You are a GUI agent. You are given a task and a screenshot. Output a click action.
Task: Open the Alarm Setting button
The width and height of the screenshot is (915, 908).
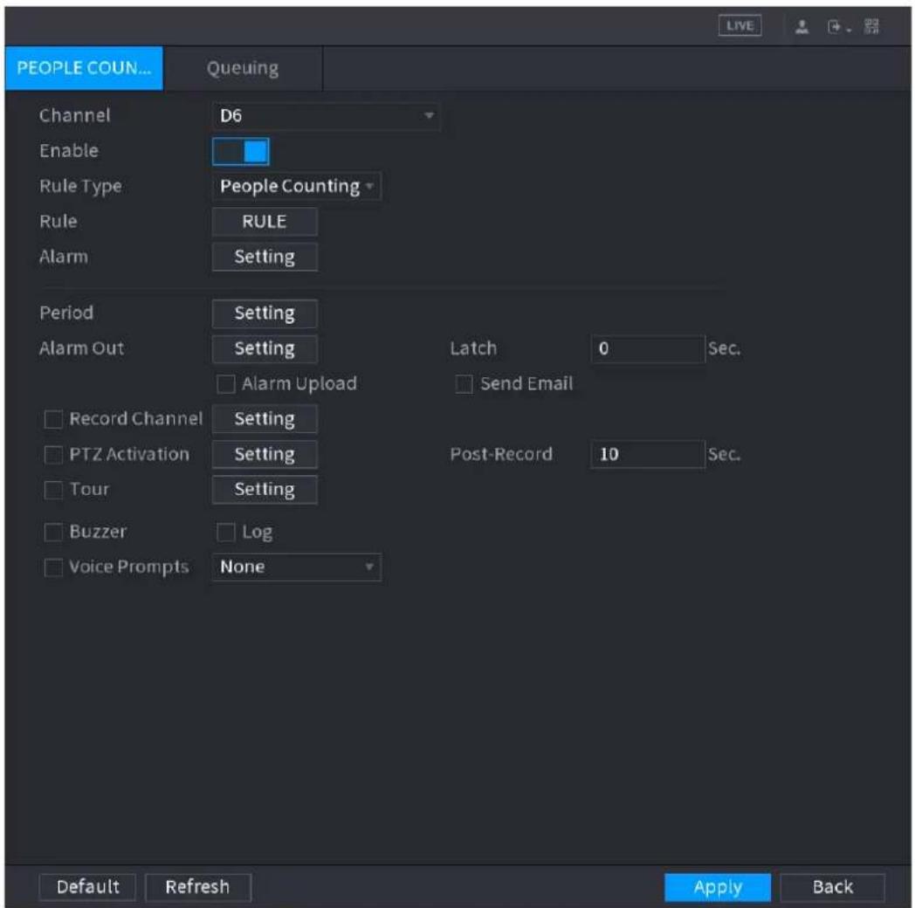(x=265, y=257)
